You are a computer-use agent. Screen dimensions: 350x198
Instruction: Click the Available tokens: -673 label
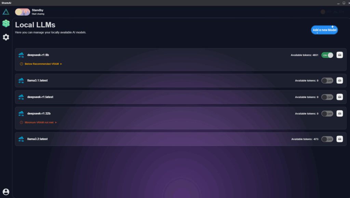pos(305,139)
